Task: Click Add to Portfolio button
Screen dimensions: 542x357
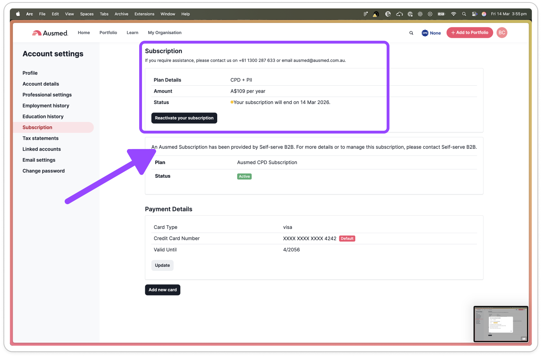Action: [x=470, y=33]
